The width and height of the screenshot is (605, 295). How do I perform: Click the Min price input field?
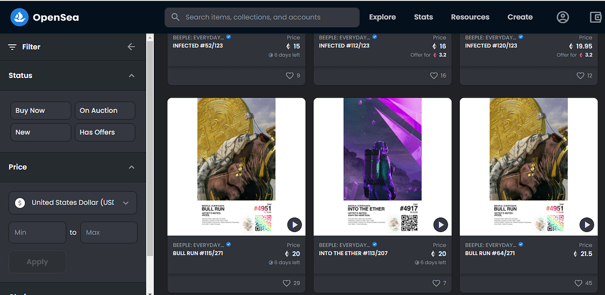click(x=37, y=233)
